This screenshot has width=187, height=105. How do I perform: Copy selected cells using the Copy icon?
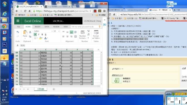30,36
